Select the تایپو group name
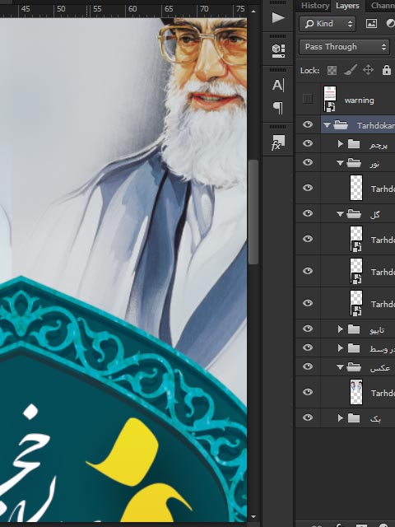 tap(377, 330)
